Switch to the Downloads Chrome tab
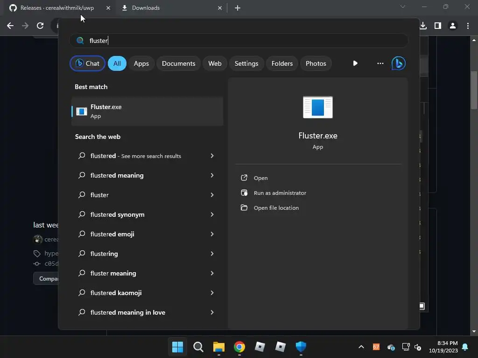The height and width of the screenshot is (358, 478). pyautogui.click(x=171, y=8)
